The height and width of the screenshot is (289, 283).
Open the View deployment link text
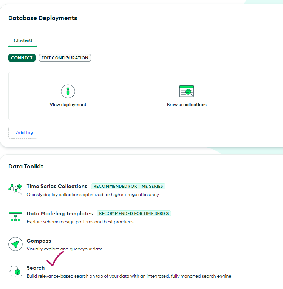coord(68,105)
